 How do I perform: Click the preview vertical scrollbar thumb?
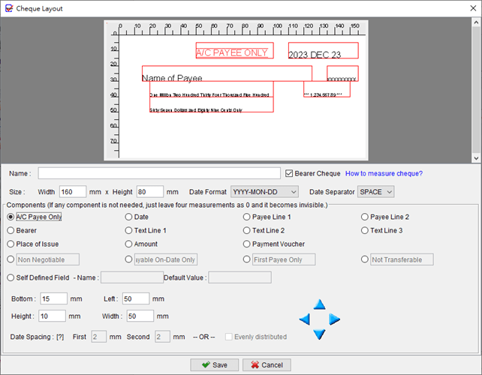pos(476,90)
